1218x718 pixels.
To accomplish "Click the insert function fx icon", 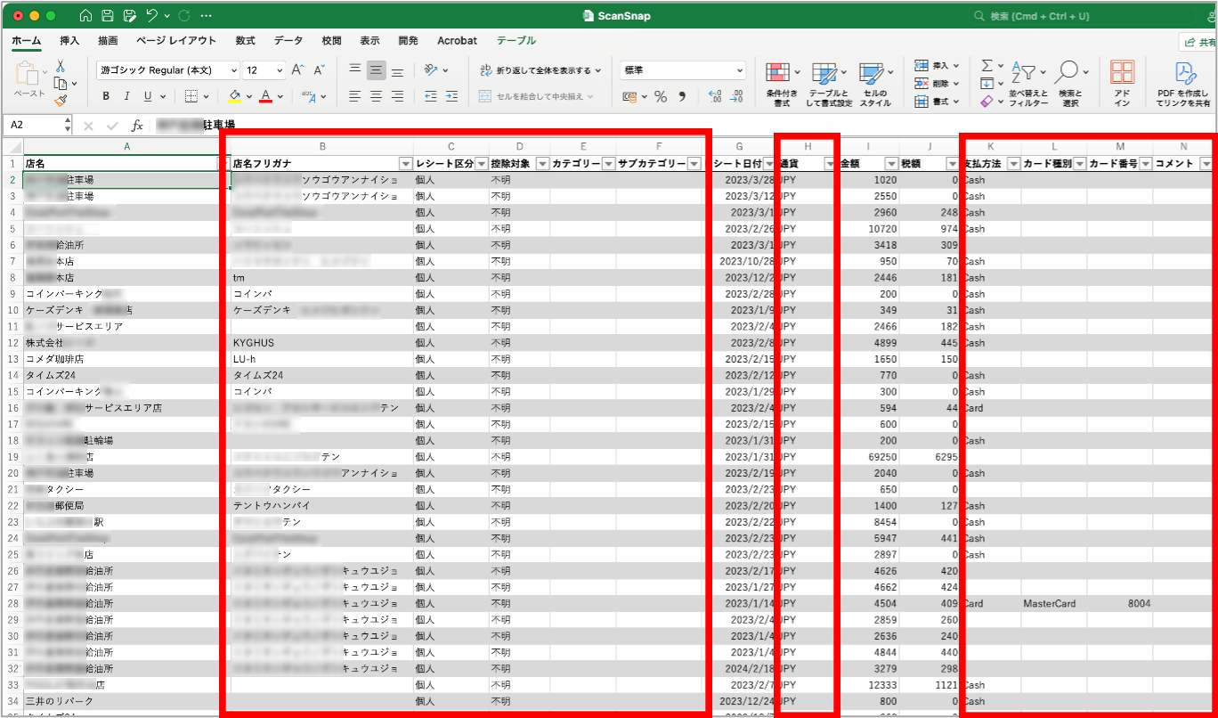I will [137, 126].
